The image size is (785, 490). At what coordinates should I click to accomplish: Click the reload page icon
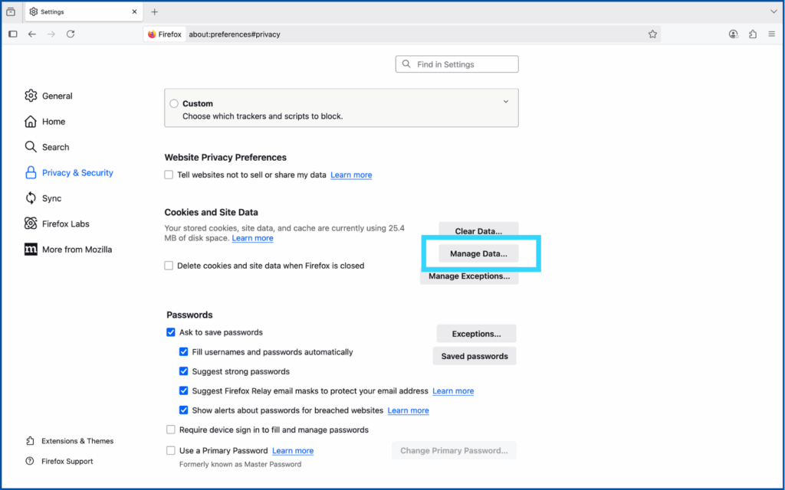pos(71,34)
